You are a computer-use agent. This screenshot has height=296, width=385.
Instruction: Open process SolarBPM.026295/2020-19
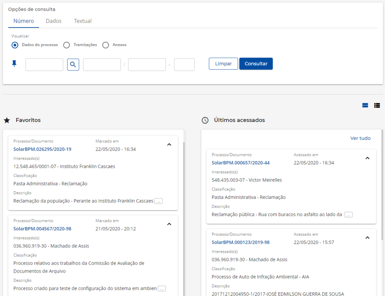click(42, 149)
